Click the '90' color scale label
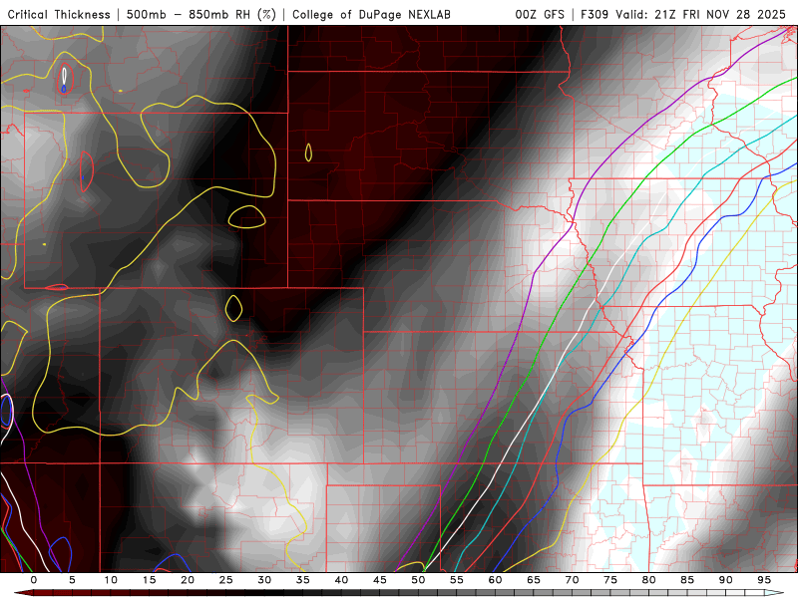 pyautogui.click(x=725, y=580)
